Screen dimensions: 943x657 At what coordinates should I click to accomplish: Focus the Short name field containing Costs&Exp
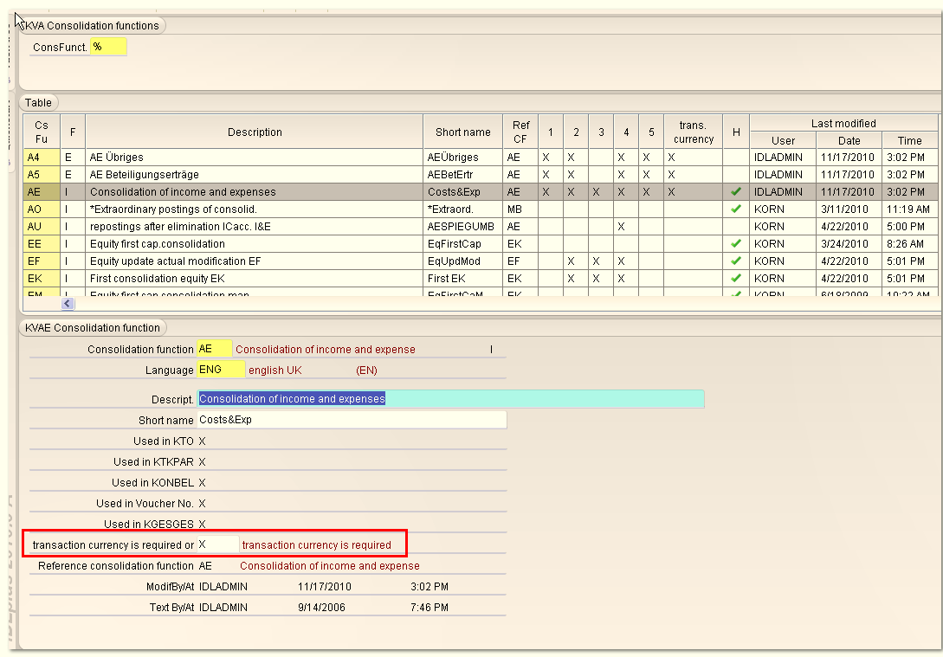click(x=352, y=420)
